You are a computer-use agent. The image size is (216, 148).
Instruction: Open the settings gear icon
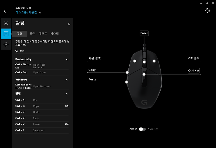[207, 10]
